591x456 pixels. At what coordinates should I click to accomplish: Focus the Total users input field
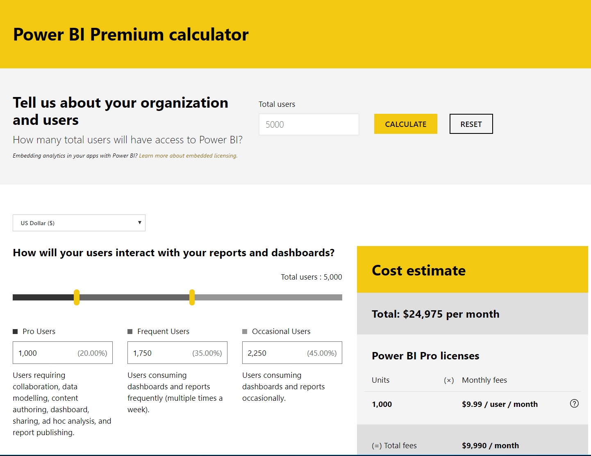[x=309, y=124]
